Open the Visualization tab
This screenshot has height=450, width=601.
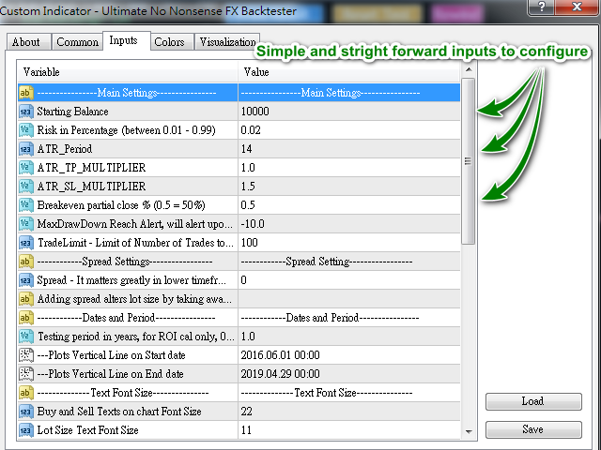(x=227, y=41)
